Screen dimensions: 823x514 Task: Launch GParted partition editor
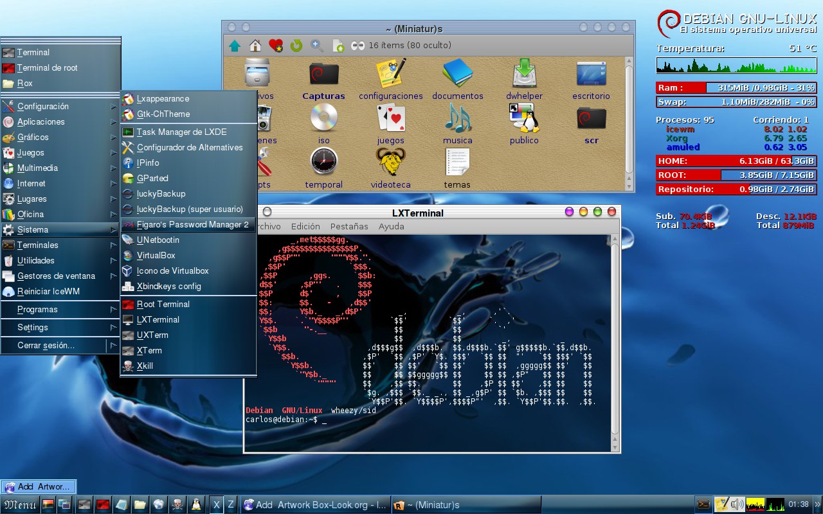point(188,178)
